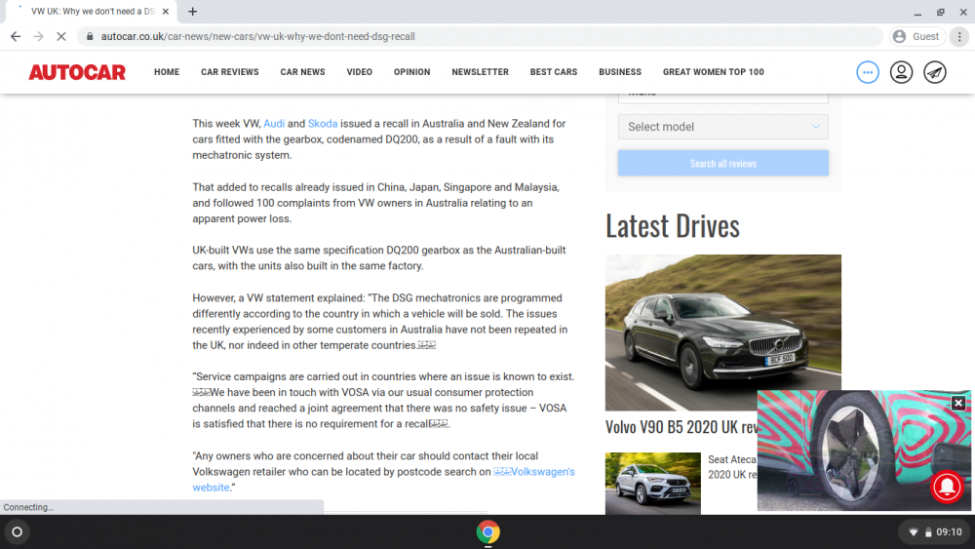Click the red notification bell icon

click(x=947, y=487)
